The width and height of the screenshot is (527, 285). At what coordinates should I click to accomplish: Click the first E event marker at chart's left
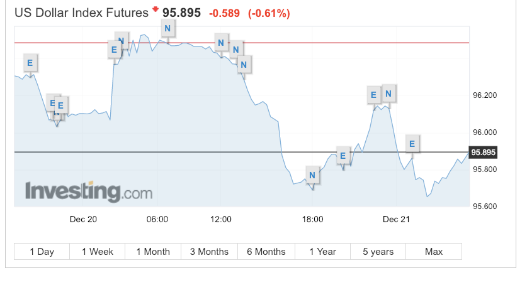coord(30,63)
